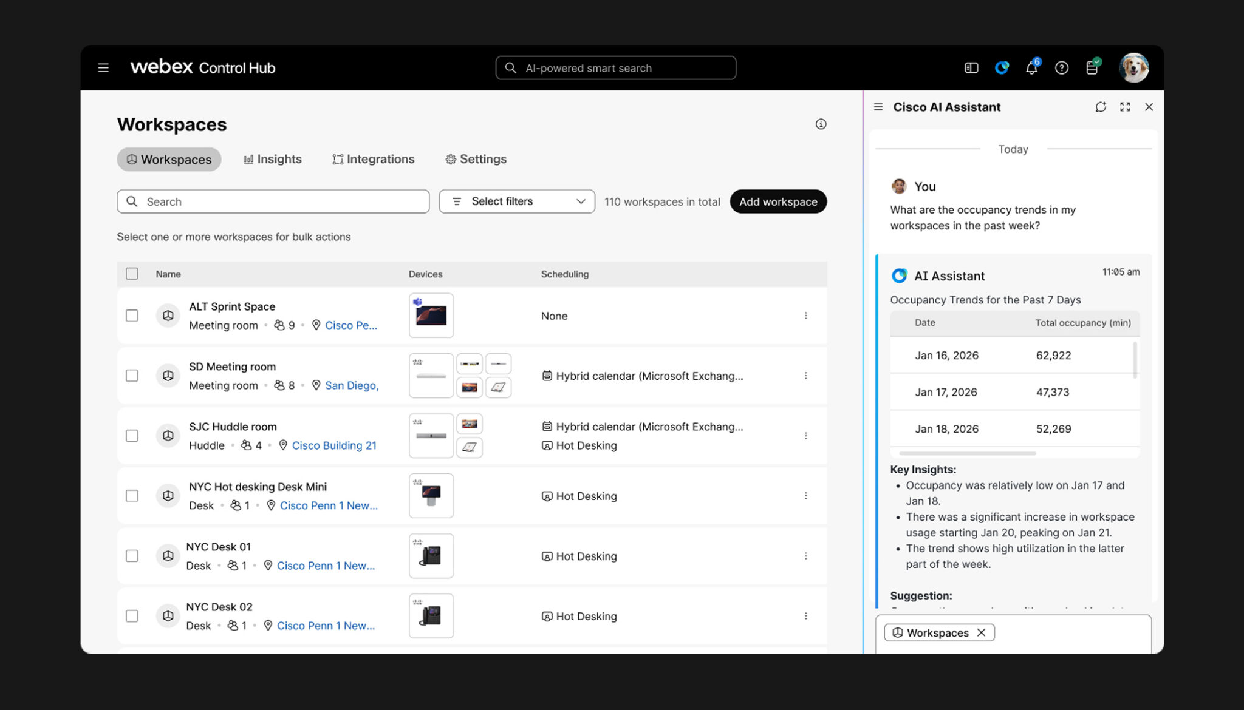Image resolution: width=1244 pixels, height=710 pixels.
Task: Switch to the Settings tab
Action: [x=476, y=159]
